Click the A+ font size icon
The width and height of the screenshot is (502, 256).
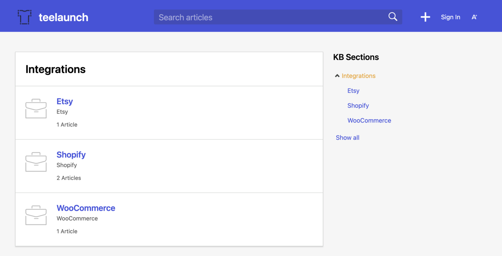click(x=474, y=17)
